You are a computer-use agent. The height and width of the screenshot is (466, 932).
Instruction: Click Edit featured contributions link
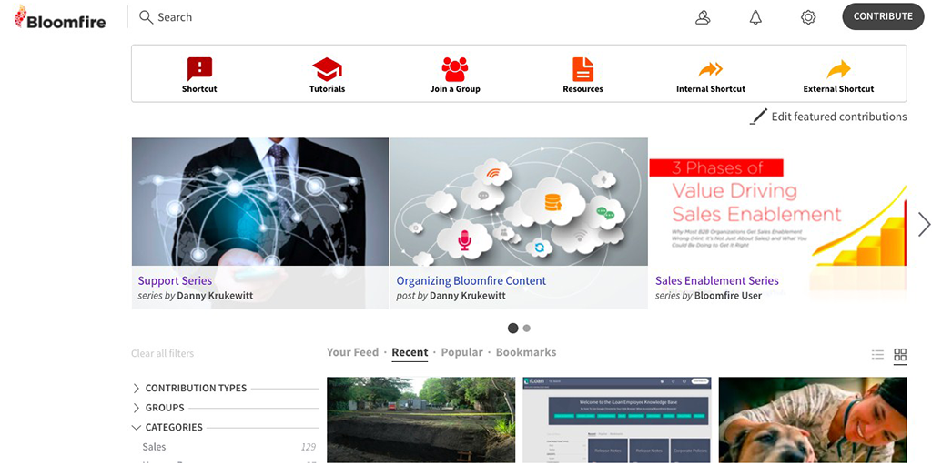pos(837,116)
